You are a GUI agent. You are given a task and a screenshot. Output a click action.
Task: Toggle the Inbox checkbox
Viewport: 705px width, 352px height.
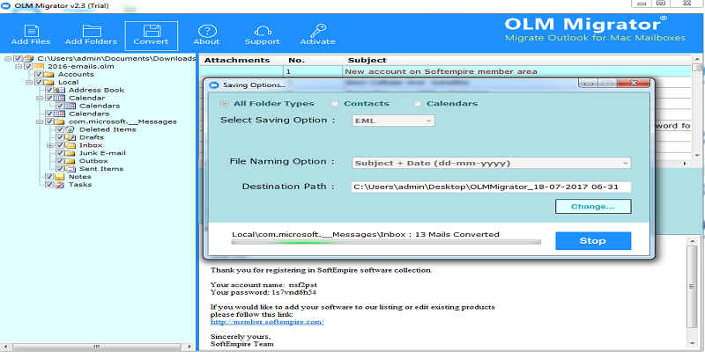click(60, 145)
